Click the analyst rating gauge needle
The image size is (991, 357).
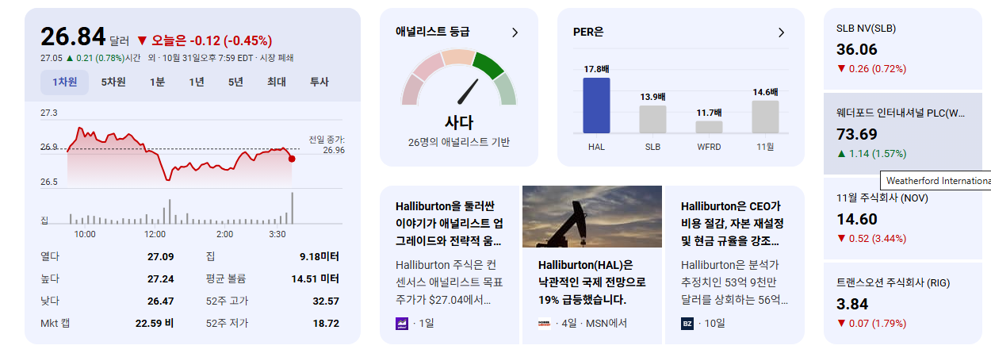tap(468, 92)
